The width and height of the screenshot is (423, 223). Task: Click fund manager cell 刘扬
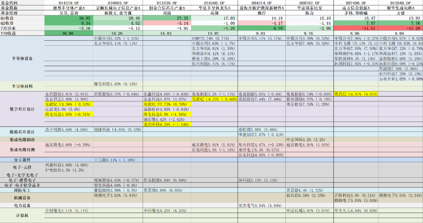tap(167, 13)
